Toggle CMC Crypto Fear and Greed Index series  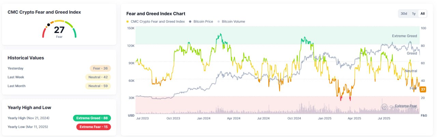(157, 21)
